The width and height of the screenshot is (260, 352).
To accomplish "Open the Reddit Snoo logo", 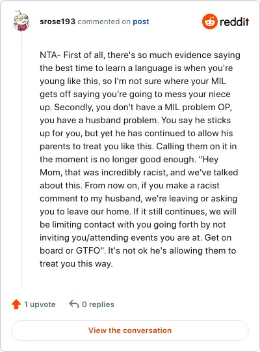I will pyautogui.click(x=209, y=22).
